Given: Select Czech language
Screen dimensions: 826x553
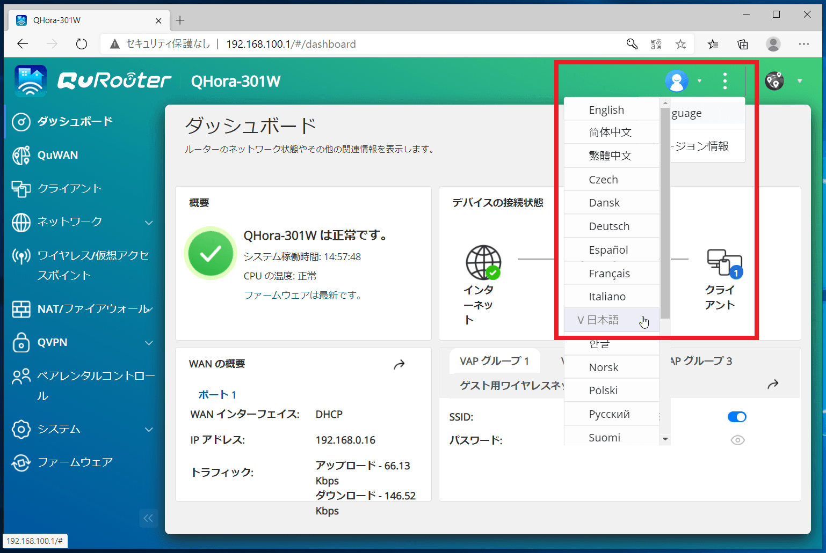Looking at the screenshot, I should [612, 180].
